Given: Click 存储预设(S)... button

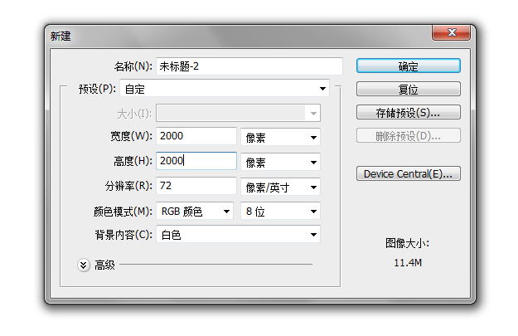Looking at the screenshot, I should 409,112.
